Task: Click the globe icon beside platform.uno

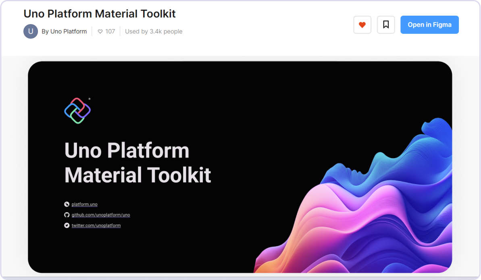Action: [67, 204]
